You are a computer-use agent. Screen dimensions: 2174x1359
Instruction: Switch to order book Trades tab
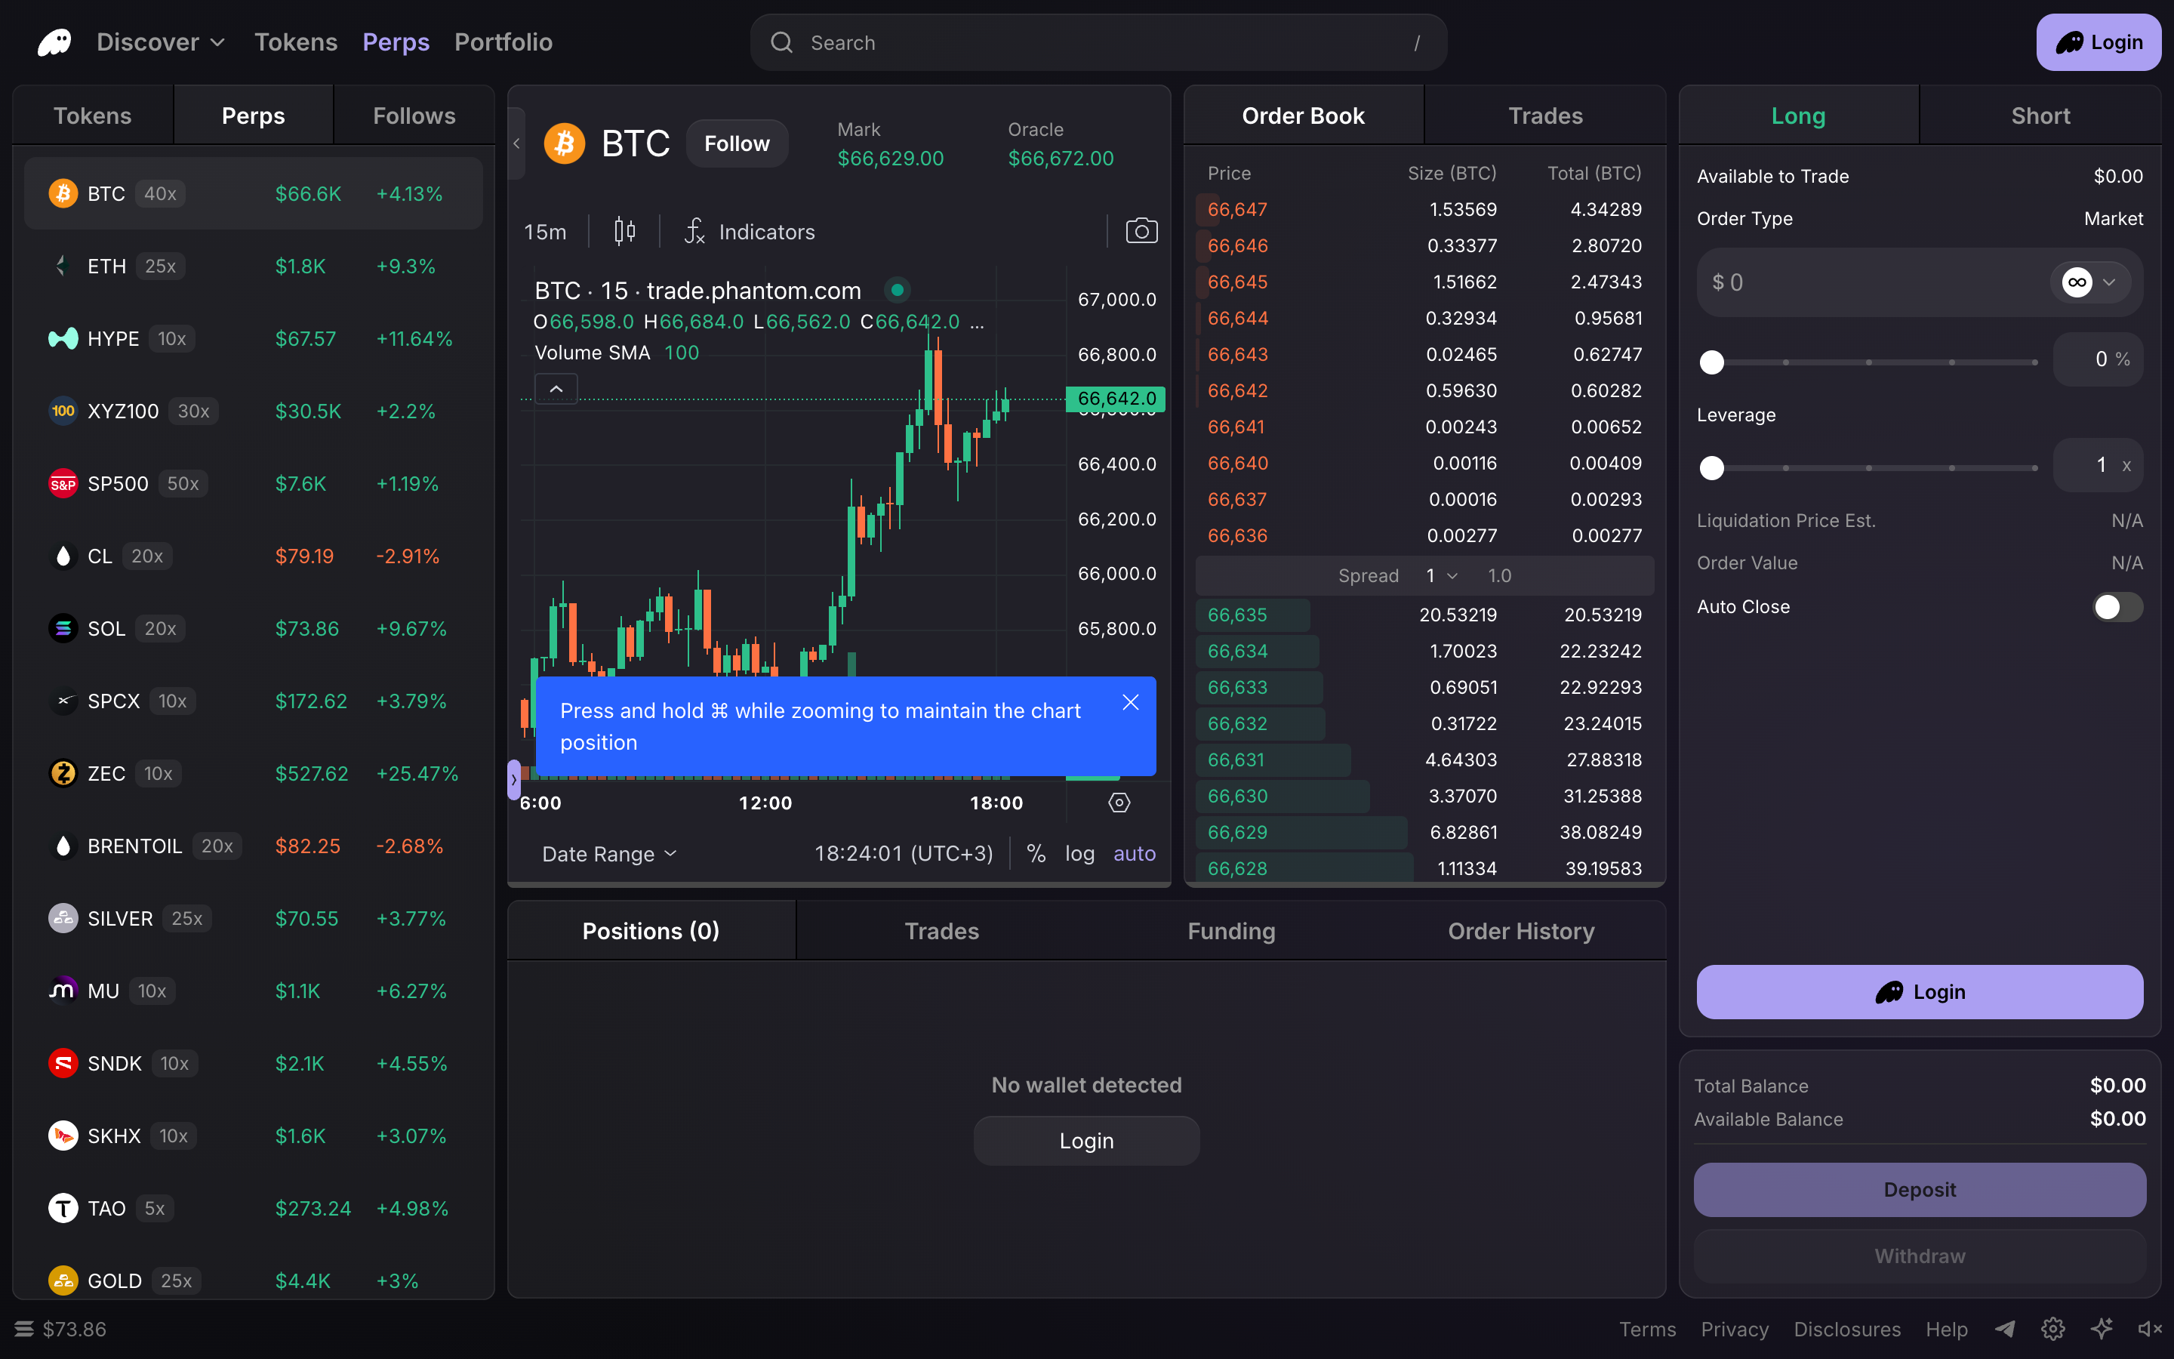pos(1545,115)
